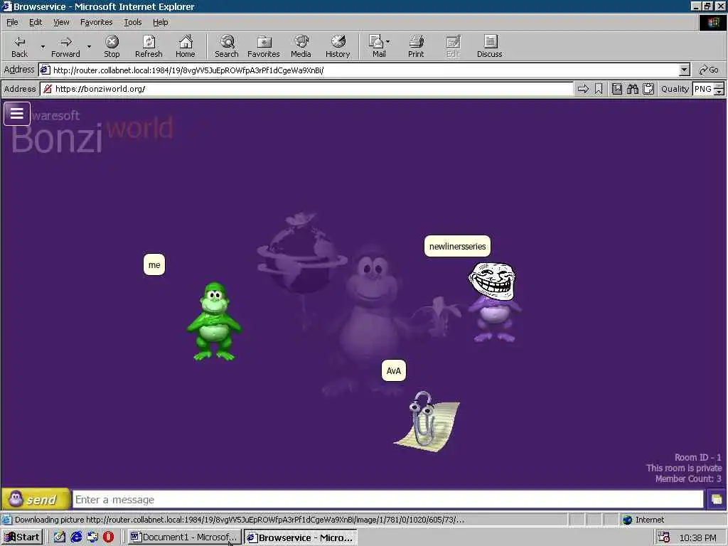The height and width of the screenshot is (546, 728).
Task: Click the bonziworld.org address field
Action: click(x=307, y=89)
